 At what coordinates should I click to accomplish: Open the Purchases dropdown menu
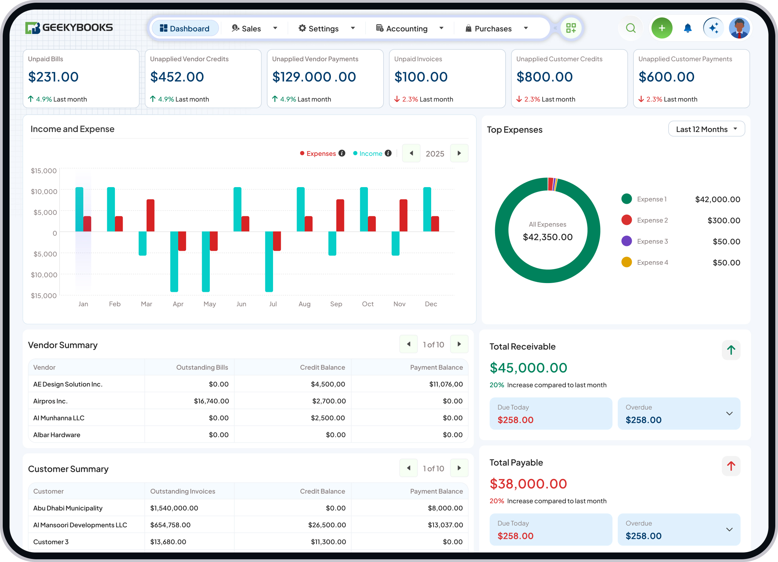tap(526, 28)
